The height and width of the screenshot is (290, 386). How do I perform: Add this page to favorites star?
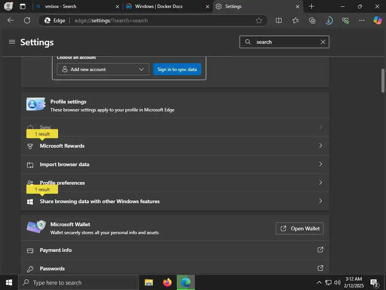[x=259, y=20]
